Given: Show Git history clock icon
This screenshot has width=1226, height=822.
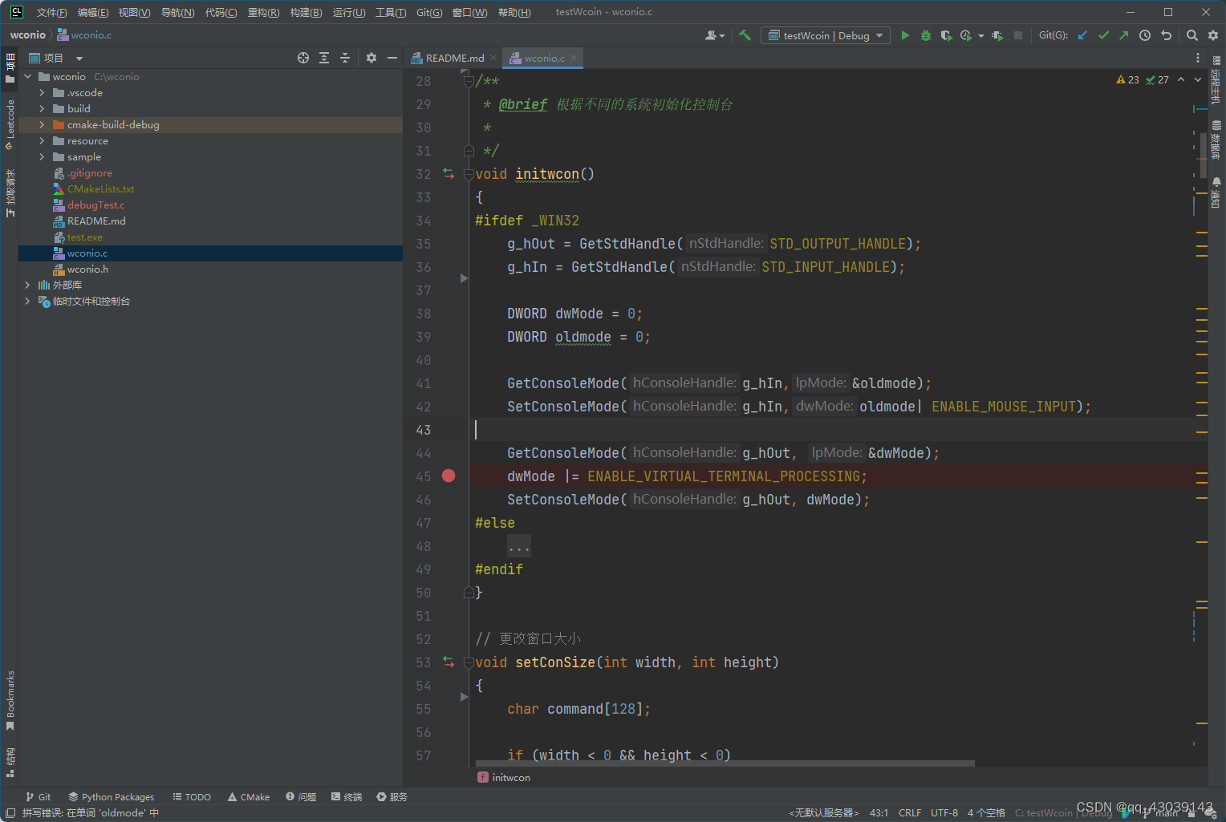Looking at the screenshot, I should tap(1145, 35).
